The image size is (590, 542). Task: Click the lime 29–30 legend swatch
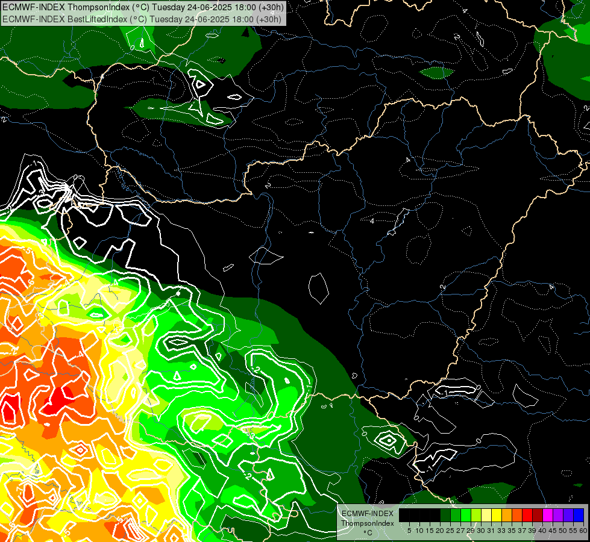(x=476, y=515)
